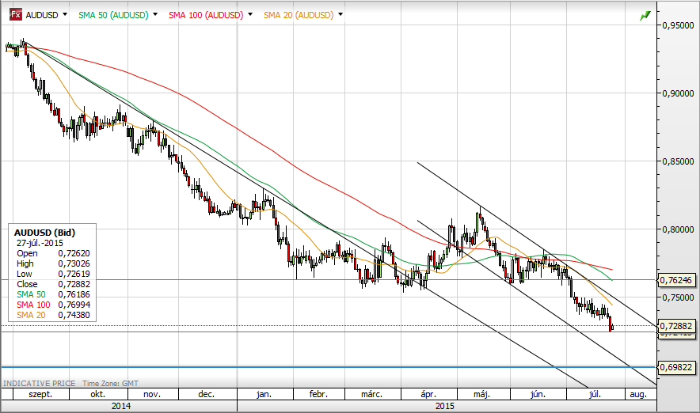This screenshot has height=413, width=700.
Task: Click the green arrow icon at top right
Action: (x=645, y=15)
